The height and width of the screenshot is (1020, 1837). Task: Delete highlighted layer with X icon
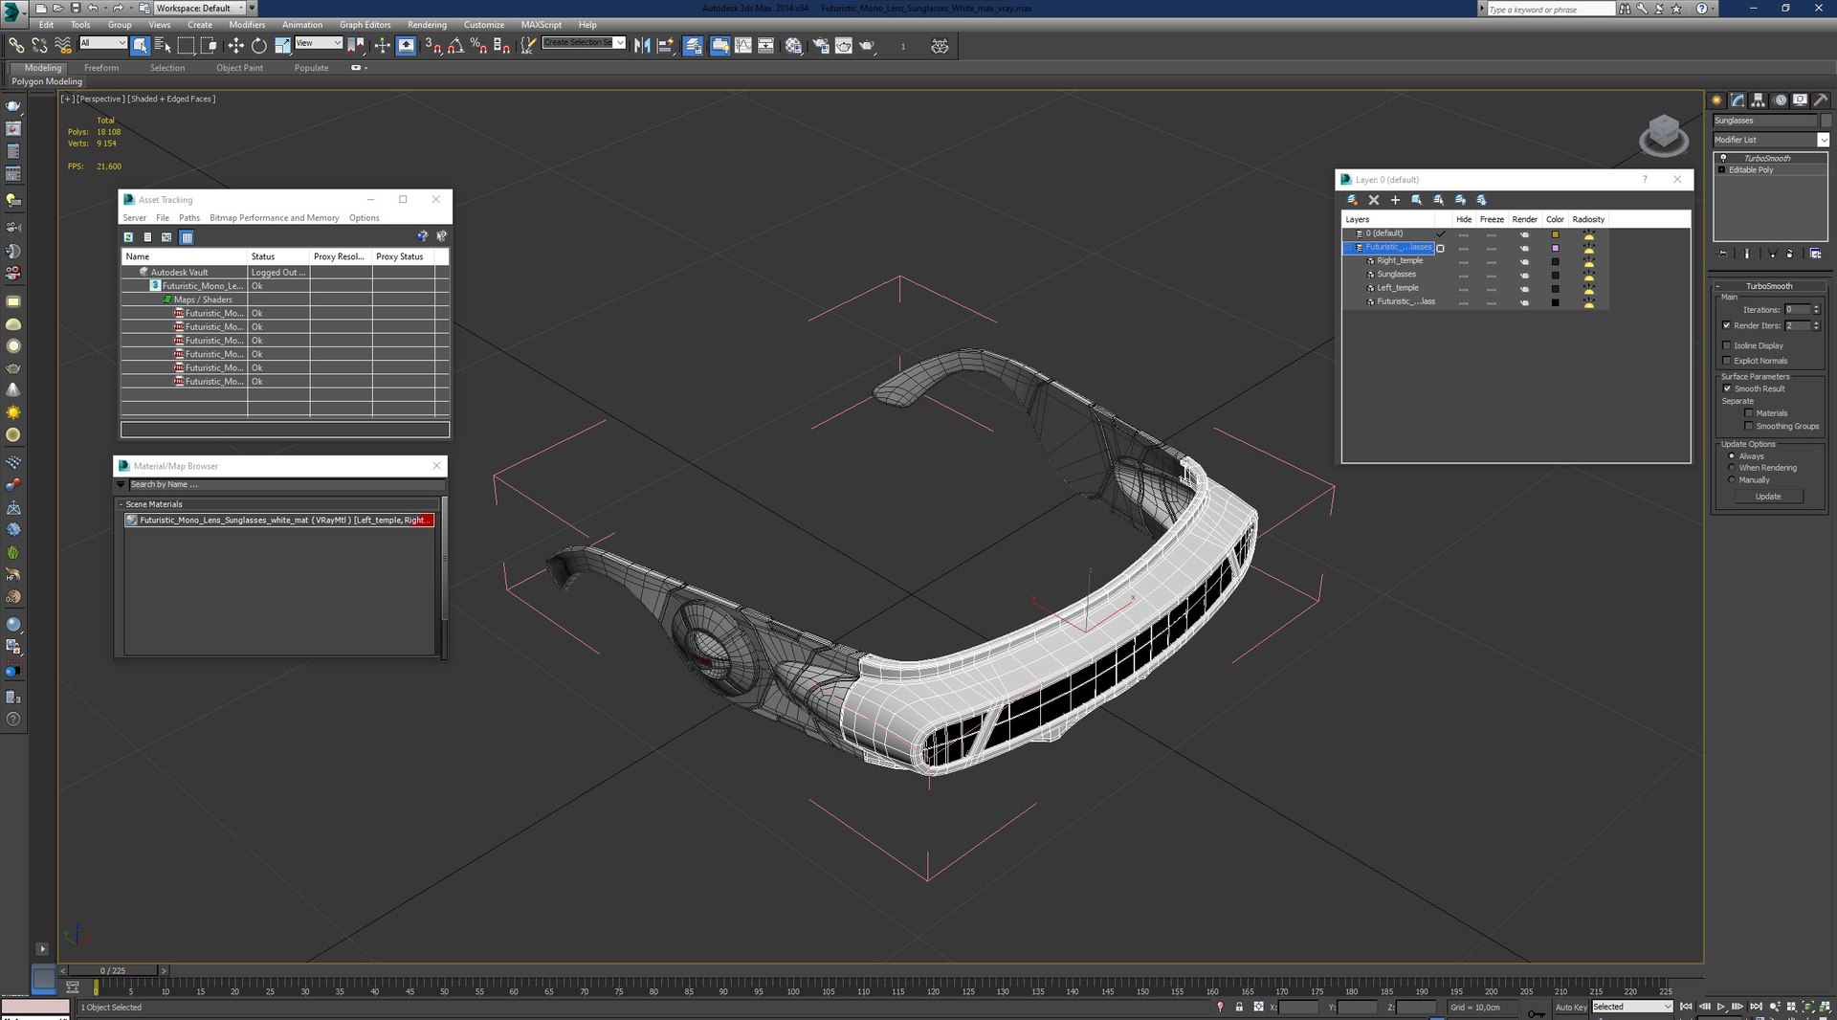(x=1374, y=200)
